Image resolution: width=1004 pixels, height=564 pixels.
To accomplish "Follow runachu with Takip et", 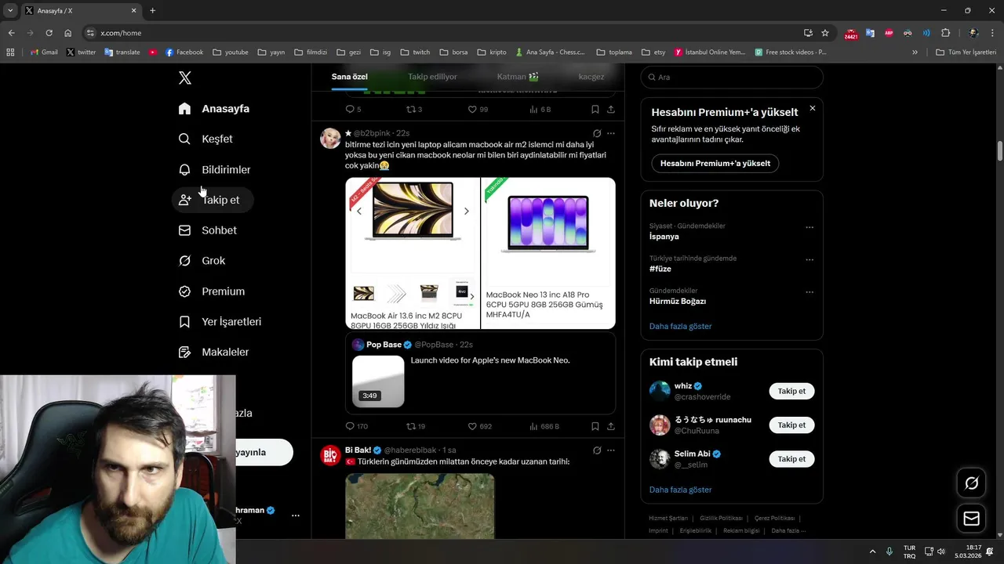I will pyautogui.click(x=791, y=425).
